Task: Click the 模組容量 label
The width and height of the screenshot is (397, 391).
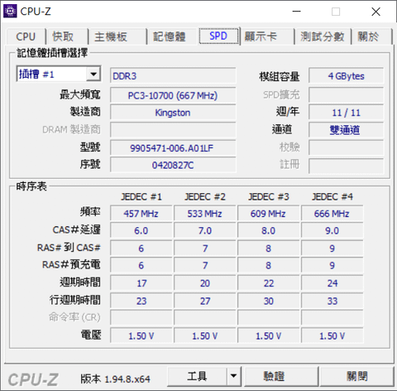Action: pos(280,76)
